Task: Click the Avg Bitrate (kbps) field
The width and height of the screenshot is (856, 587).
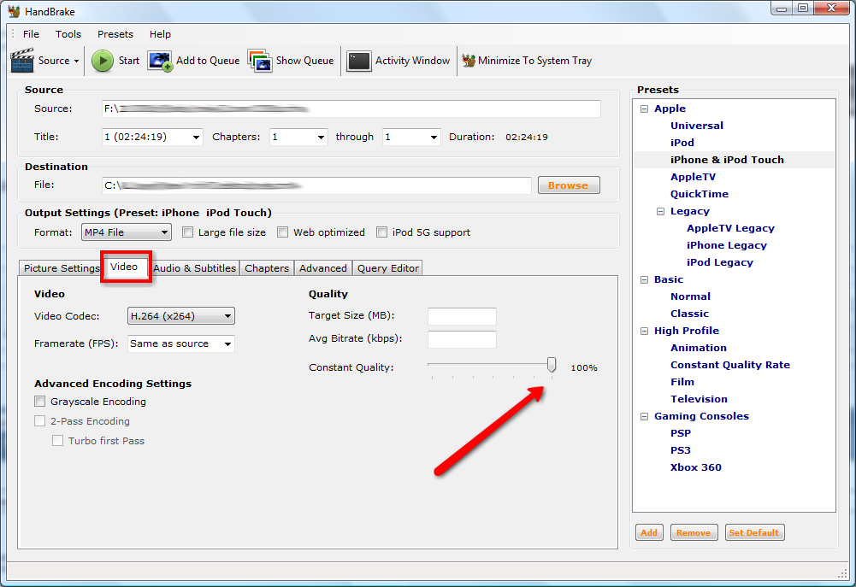Action: pyautogui.click(x=462, y=339)
